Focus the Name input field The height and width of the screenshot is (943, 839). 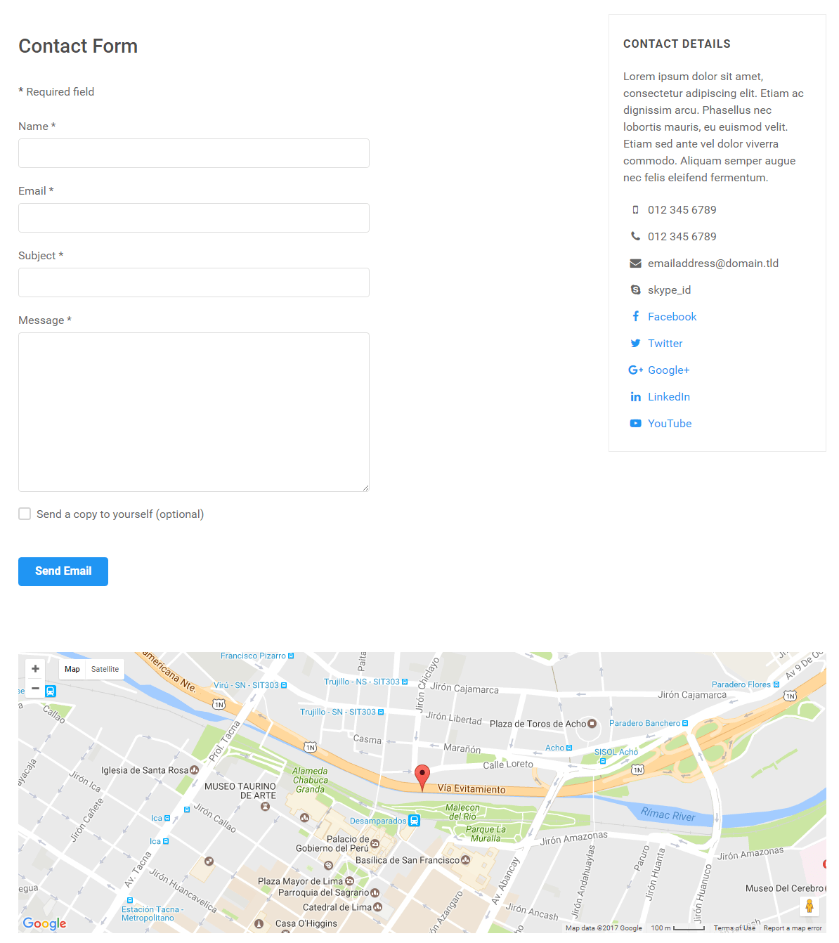[194, 153]
